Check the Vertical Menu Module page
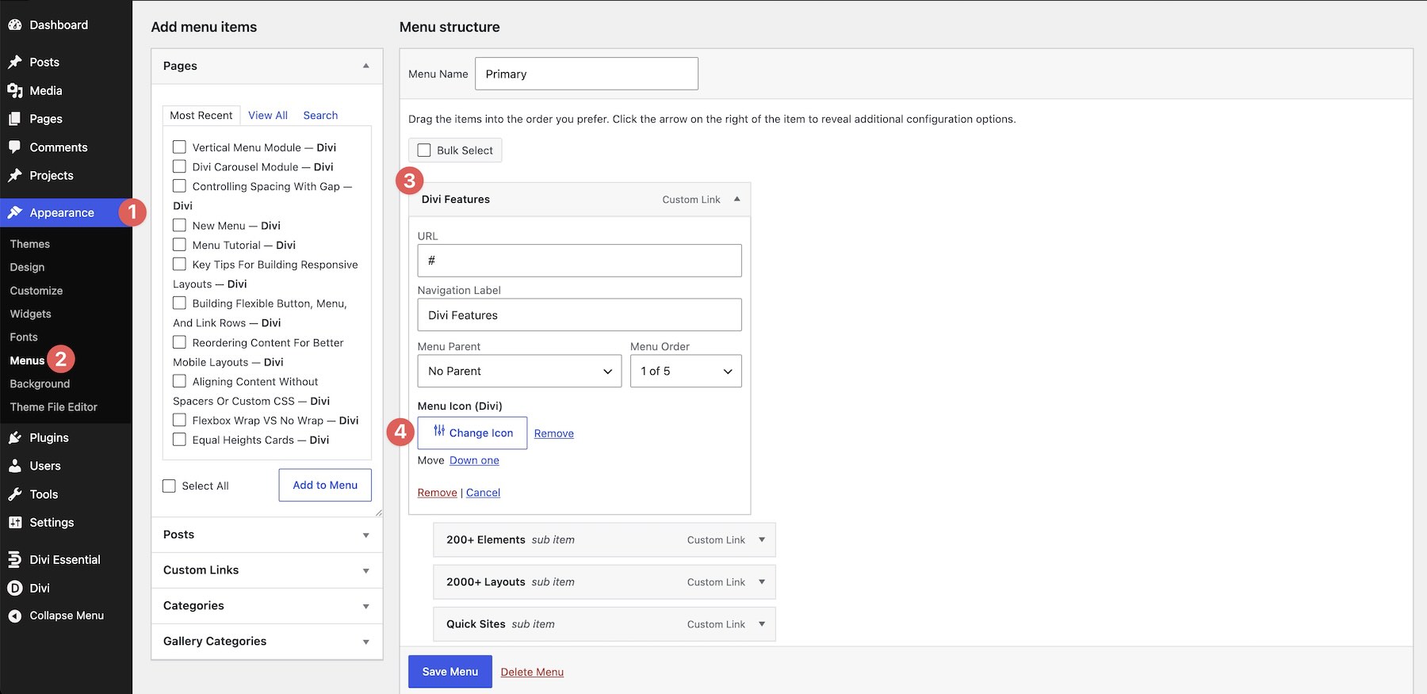 point(180,147)
